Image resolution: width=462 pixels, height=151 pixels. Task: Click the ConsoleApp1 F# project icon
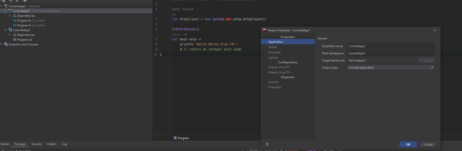click(x=10, y=11)
